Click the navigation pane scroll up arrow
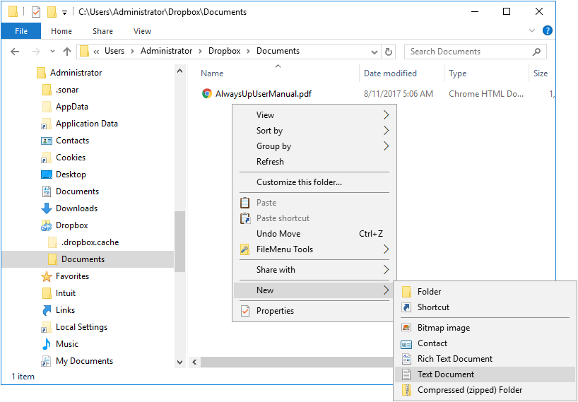Screen dimensions: 578x402 (179, 71)
